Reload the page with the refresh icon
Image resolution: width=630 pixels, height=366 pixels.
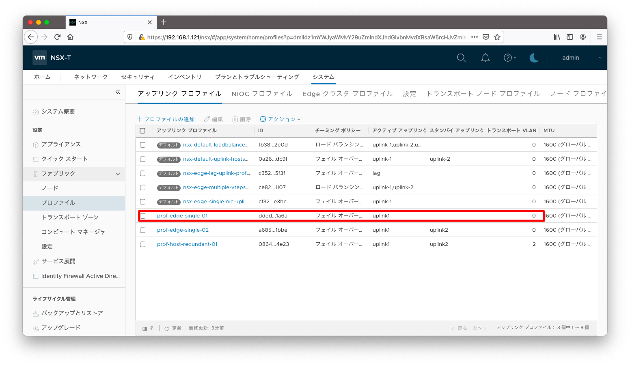(x=57, y=37)
